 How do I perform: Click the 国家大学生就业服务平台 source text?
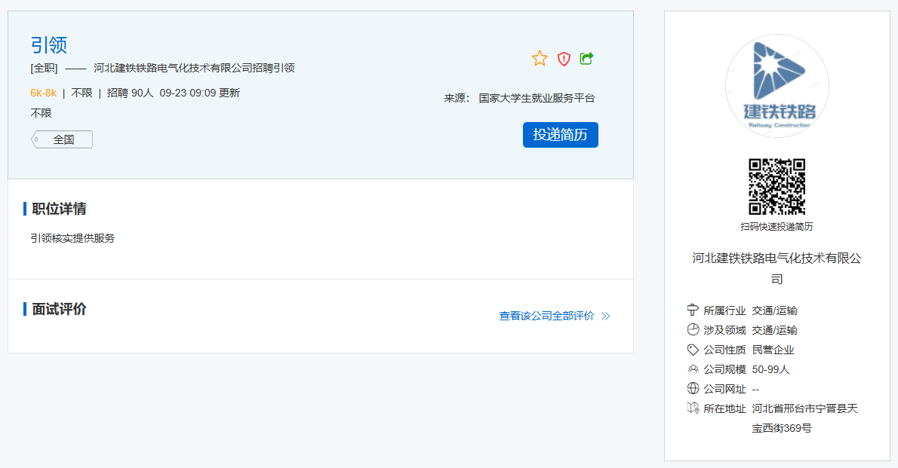(x=537, y=98)
